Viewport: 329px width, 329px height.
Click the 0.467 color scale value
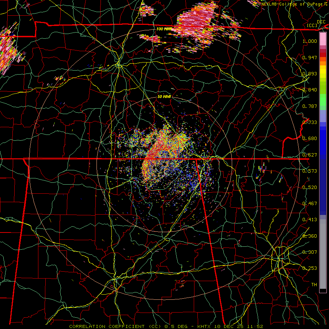[310, 204]
